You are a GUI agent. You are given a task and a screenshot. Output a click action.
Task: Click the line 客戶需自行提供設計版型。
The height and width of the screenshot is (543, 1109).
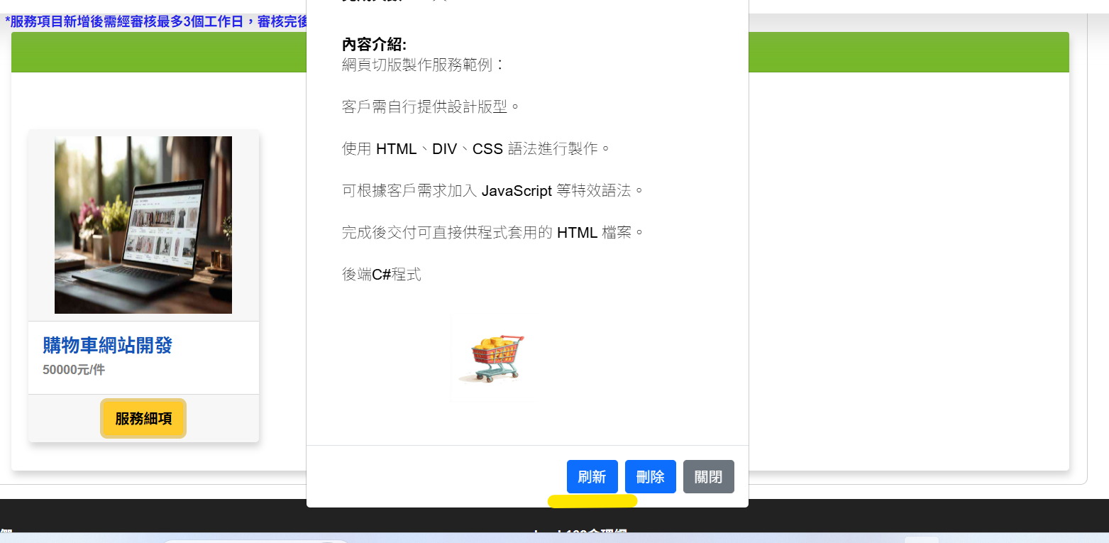pyautogui.click(x=431, y=107)
